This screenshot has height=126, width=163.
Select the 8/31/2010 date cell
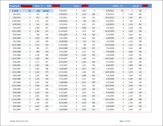tap(110, 21)
